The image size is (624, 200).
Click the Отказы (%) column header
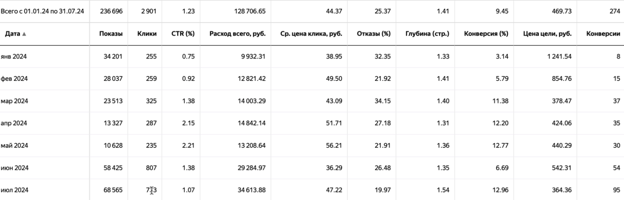tap(373, 34)
